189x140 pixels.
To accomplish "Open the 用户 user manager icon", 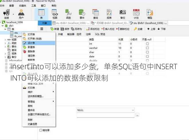I will pyautogui.click(x=21, y=14).
